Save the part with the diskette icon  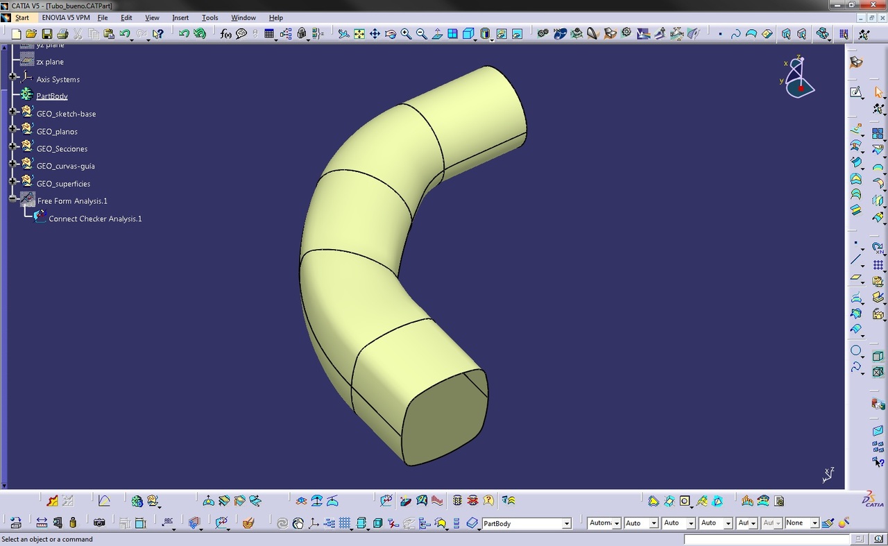pyautogui.click(x=47, y=33)
